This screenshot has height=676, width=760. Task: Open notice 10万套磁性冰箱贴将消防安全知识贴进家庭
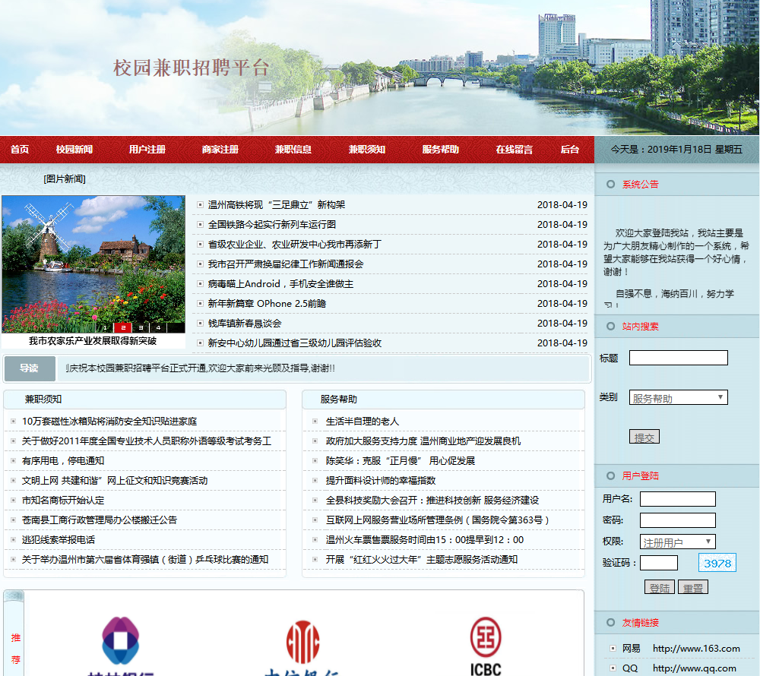coord(109,422)
